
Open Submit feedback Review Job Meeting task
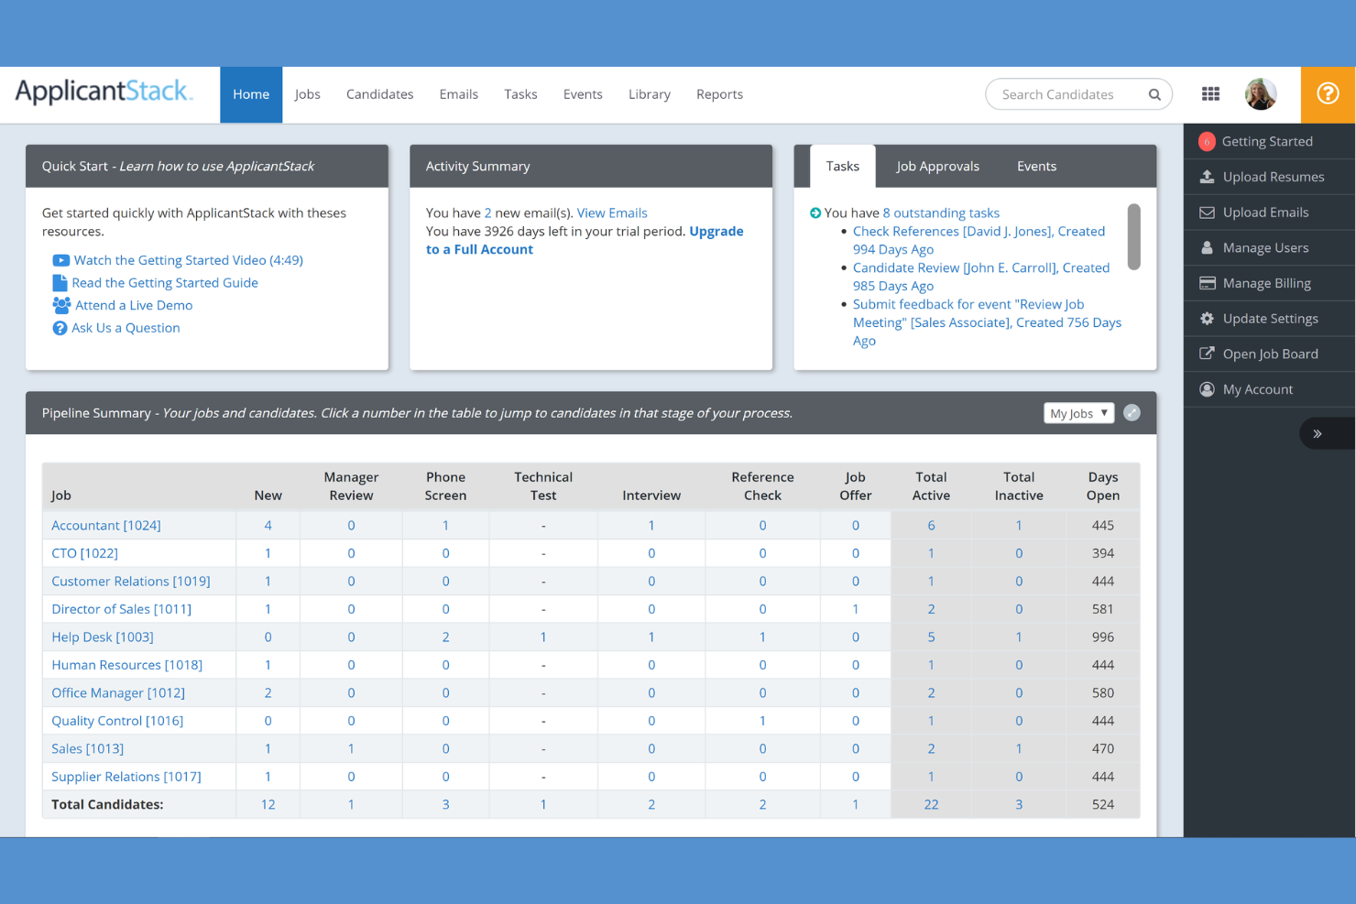(x=987, y=322)
